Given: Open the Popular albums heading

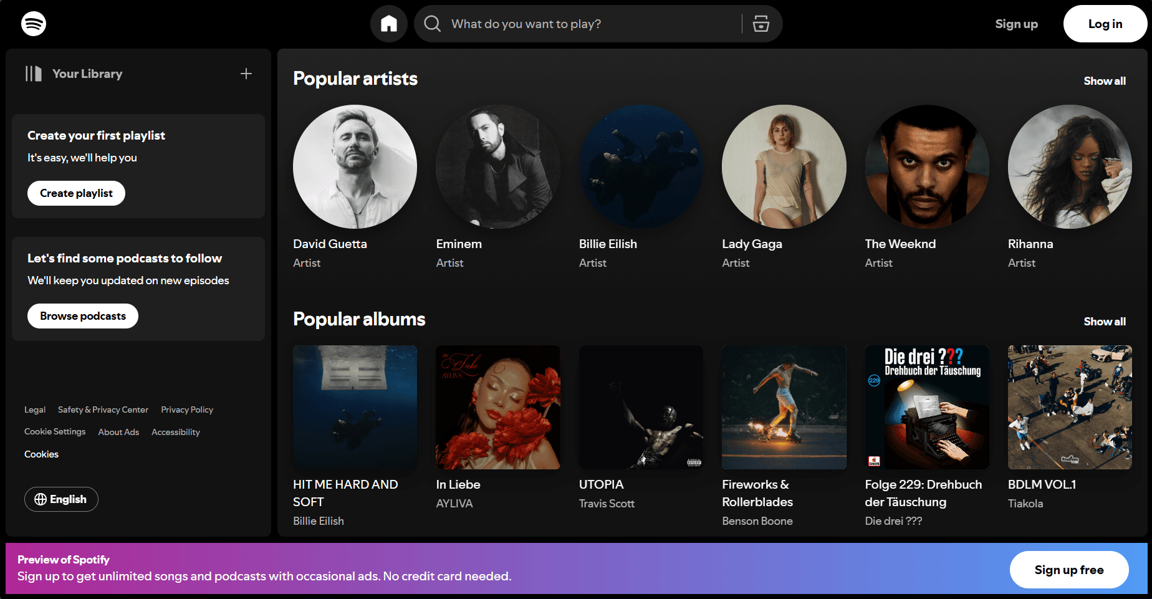Looking at the screenshot, I should pos(359,319).
